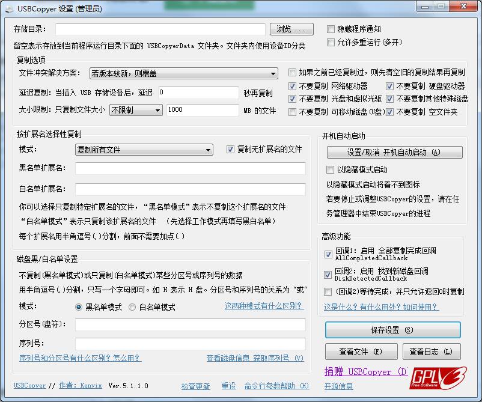The width and height of the screenshot is (482, 402).
Task: Click the 浏览 browse button
Action: 291,29
